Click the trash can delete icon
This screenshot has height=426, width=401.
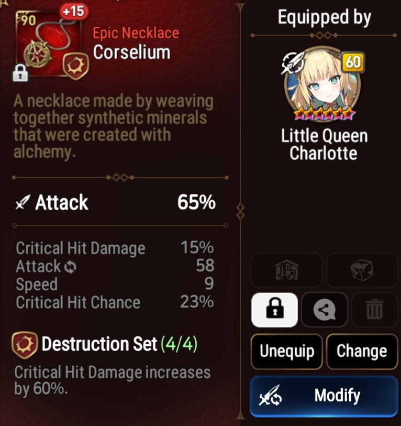coord(375,310)
